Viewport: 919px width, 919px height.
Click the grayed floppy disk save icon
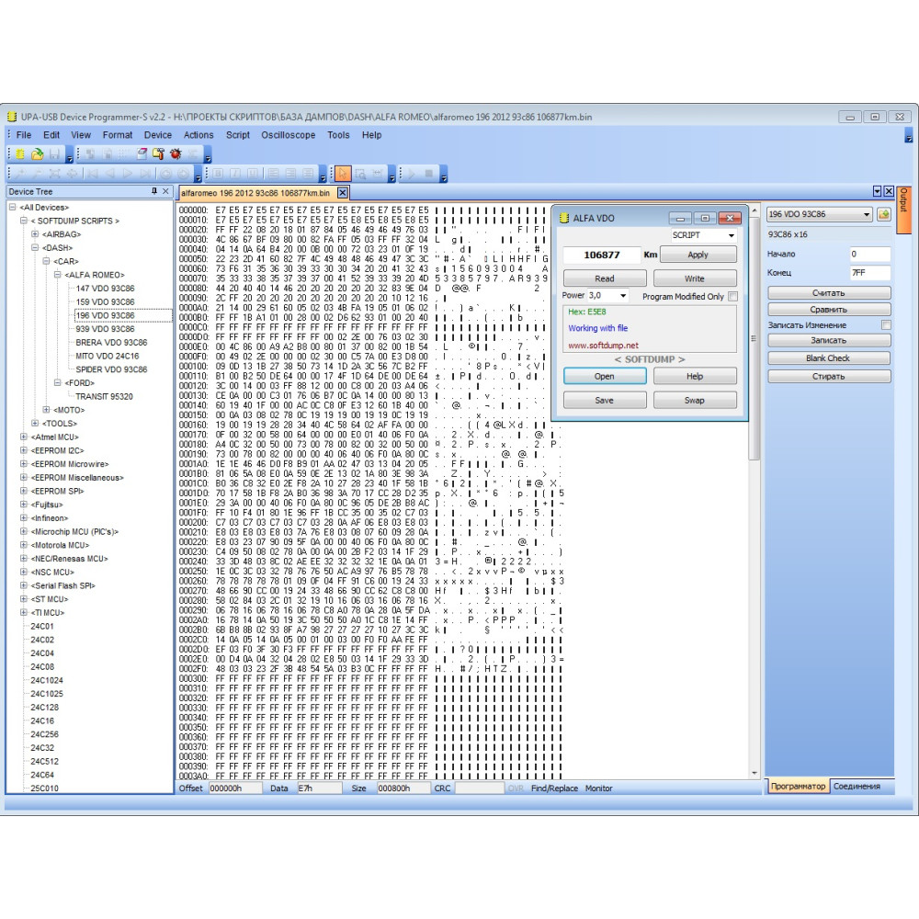click(54, 154)
